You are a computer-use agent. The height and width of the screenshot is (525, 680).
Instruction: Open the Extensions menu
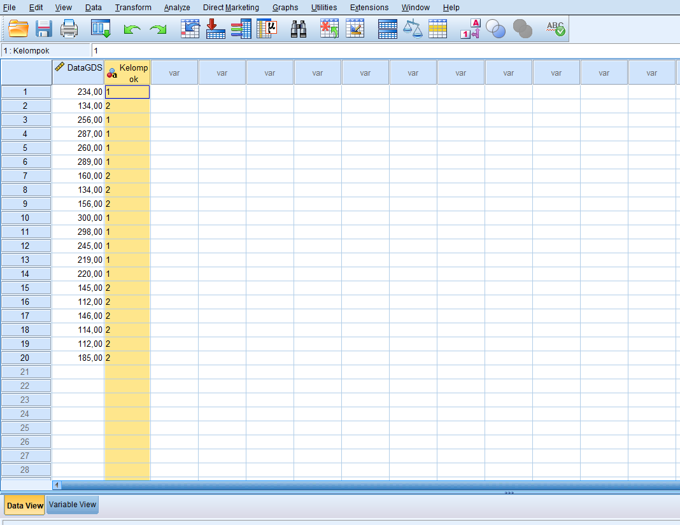click(x=369, y=8)
